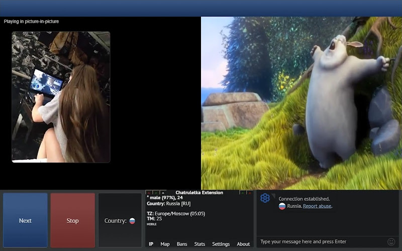Focus the chat message input field

click(x=322, y=241)
